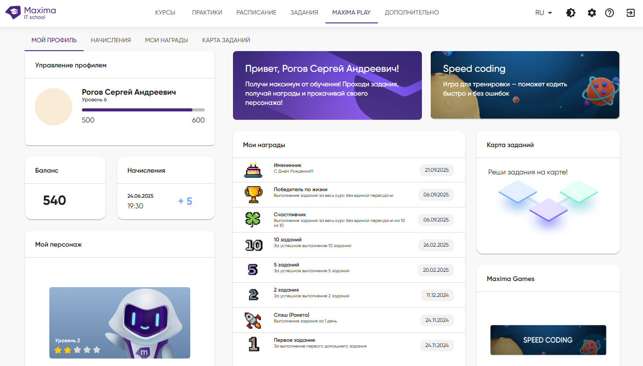Click the character's star rating

click(78, 350)
